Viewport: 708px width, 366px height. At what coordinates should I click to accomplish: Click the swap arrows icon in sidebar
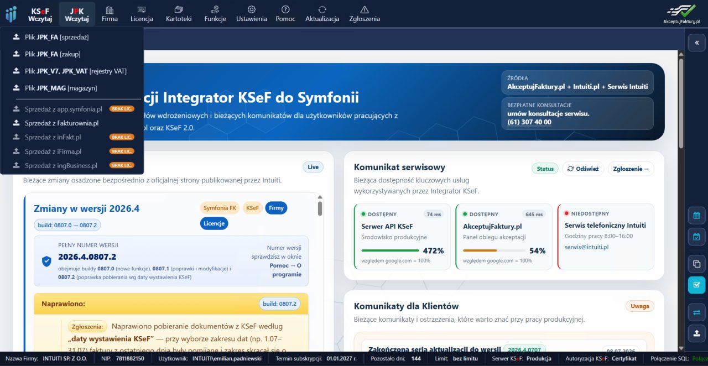(696, 312)
